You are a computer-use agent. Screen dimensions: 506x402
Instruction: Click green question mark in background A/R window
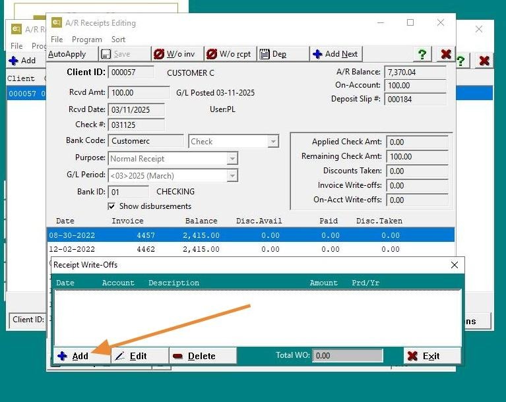[x=461, y=61]
